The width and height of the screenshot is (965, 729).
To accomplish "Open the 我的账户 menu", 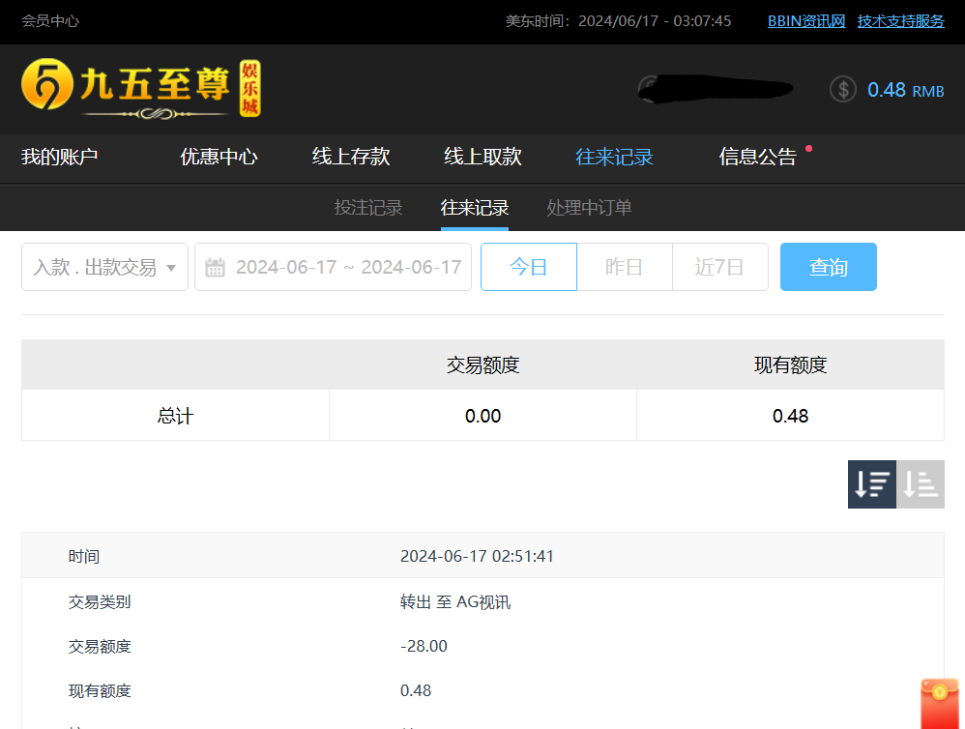I will tap(60, 157).
